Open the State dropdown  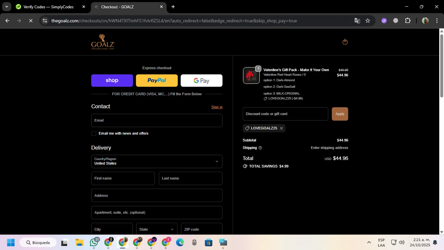tap(157, 229)
